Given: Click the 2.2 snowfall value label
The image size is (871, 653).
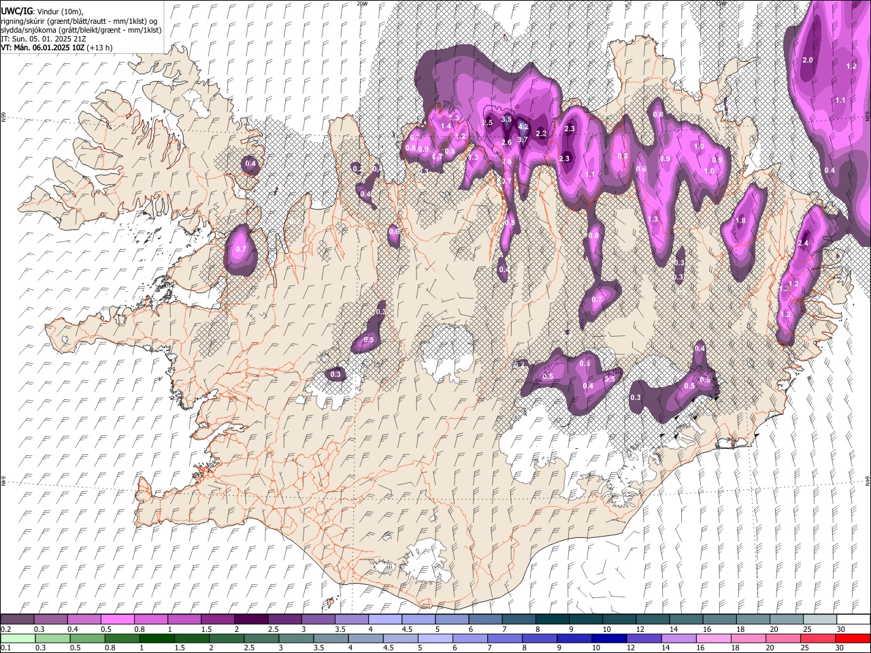Looking at the screenshot, I should [x=542, y=133].
